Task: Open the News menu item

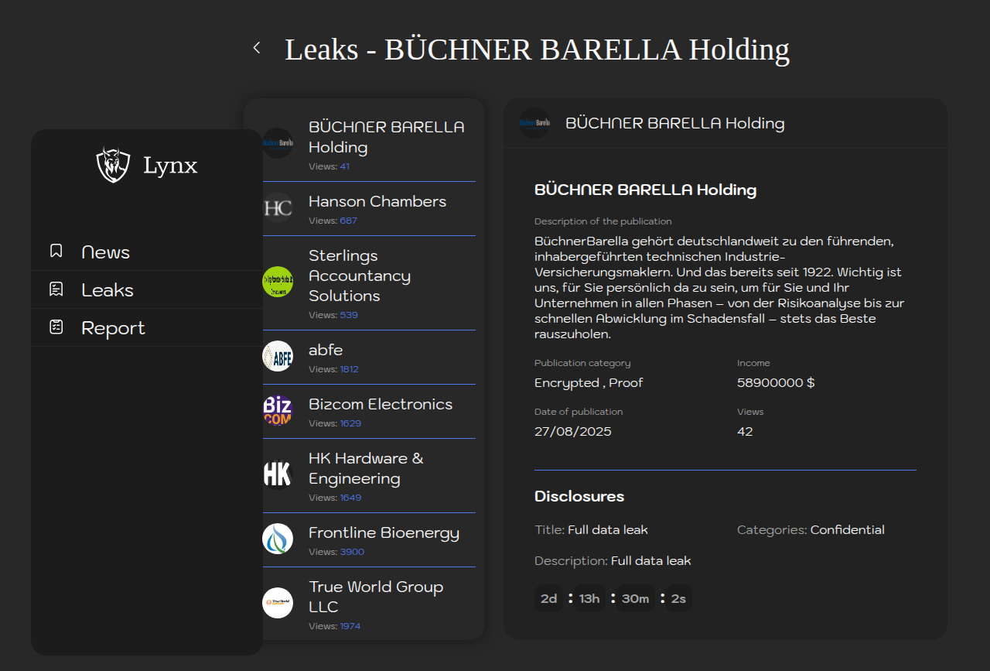Action: point(147,252)
